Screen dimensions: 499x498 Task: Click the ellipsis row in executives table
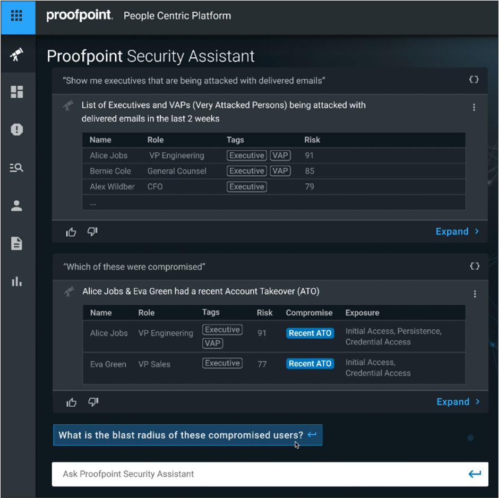(x=274, y=202)
